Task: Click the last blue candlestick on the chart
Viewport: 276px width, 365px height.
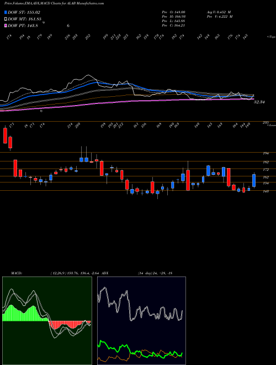Action: [x=254, y=181]
